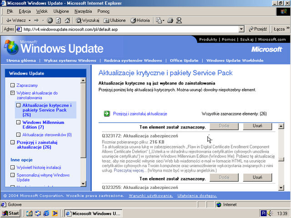Go to the Home page icon

coord(67,20)
